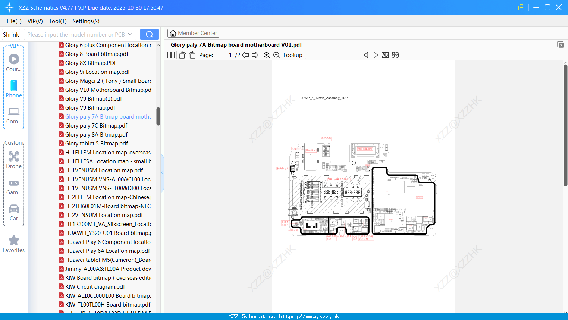
Task: Click the PDF icon beside KIW Circuit diagram.pdf
Action: click(61, 286)
